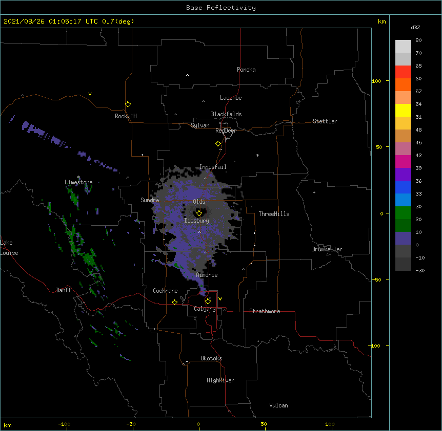
Task: Click the Strathmore city label
Action: tap(265, 311)
